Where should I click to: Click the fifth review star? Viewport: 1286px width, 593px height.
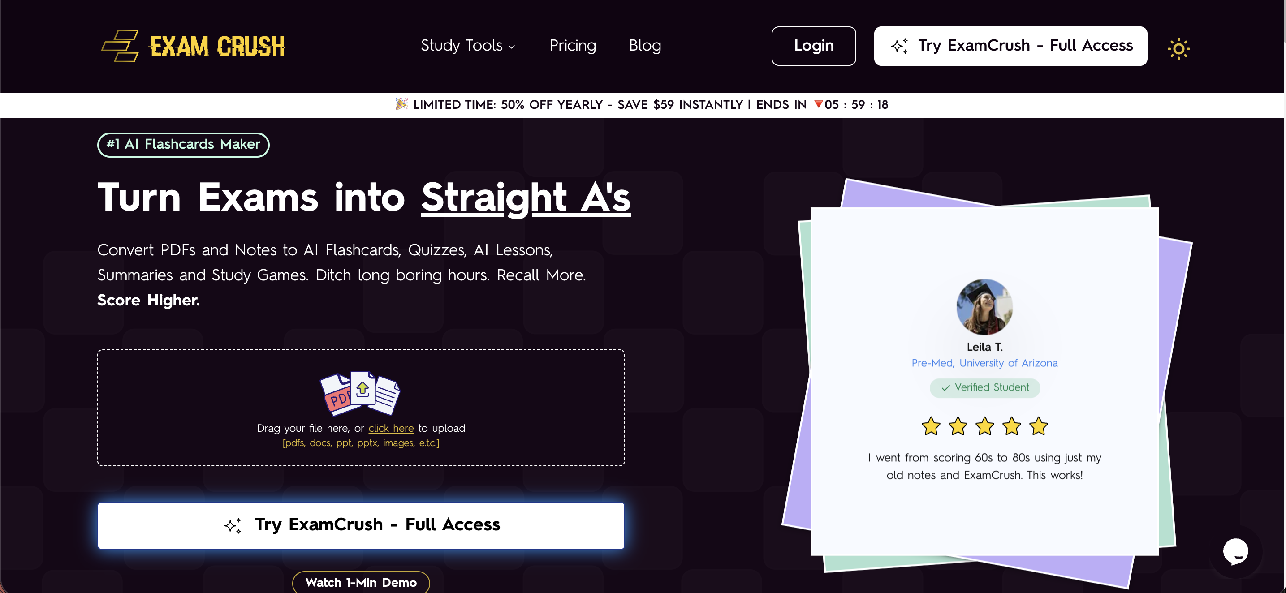[x=1038, y=426]
